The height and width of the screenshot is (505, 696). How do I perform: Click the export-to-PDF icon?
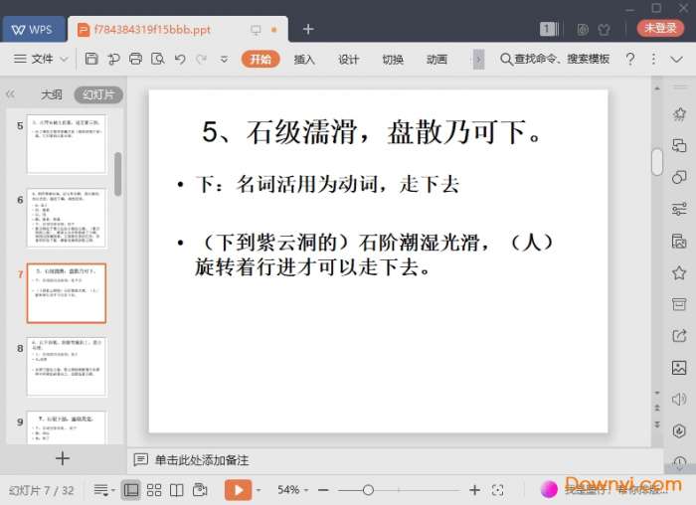(x=113, y=59)
